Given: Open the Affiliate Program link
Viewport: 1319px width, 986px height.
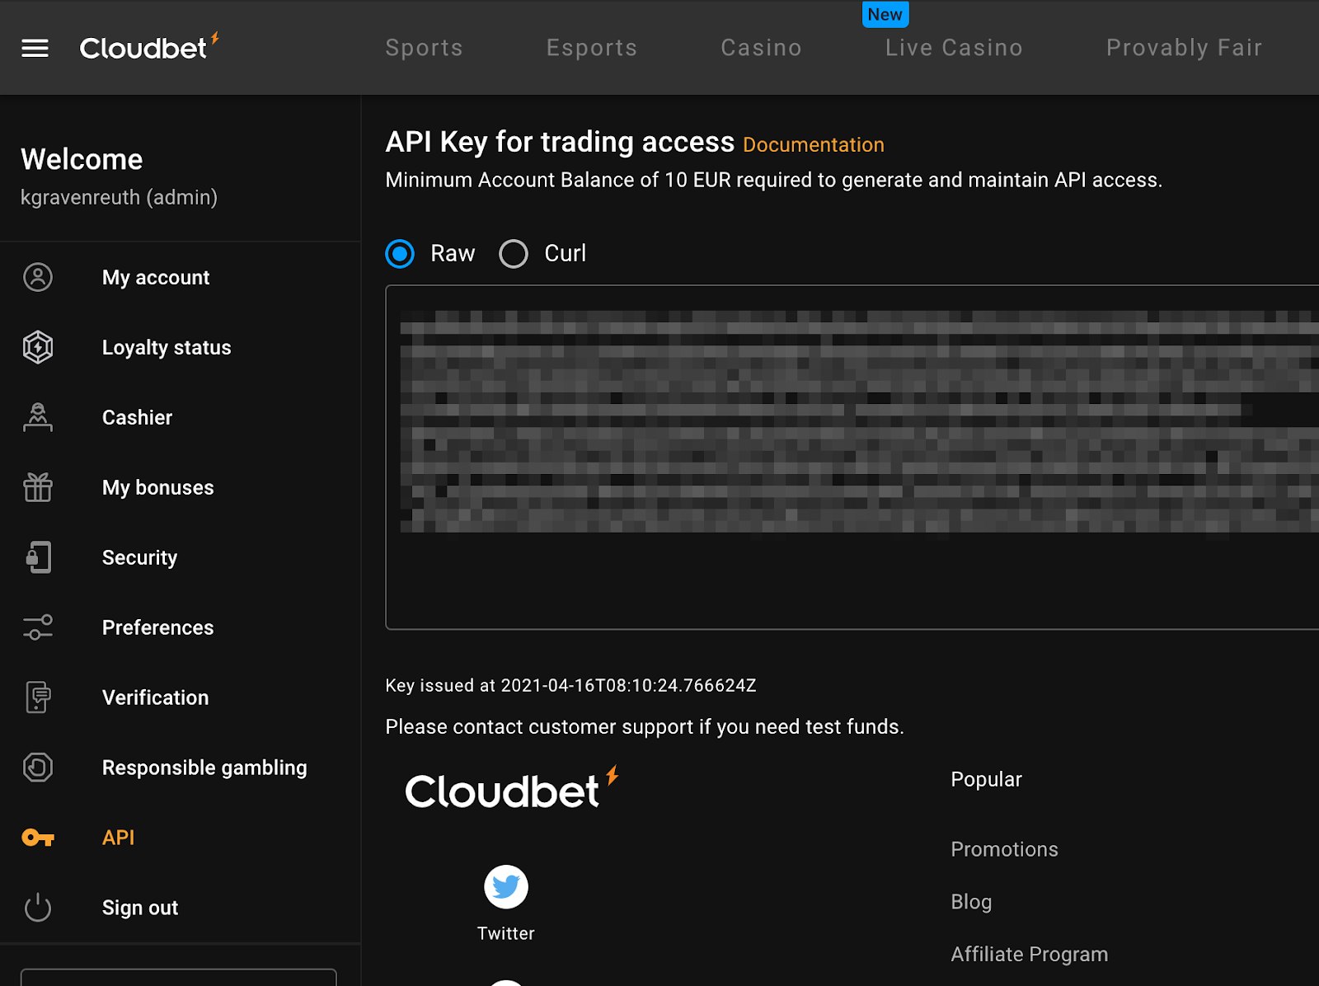Looking at the screenshot, I should [x=1029, y=954].
